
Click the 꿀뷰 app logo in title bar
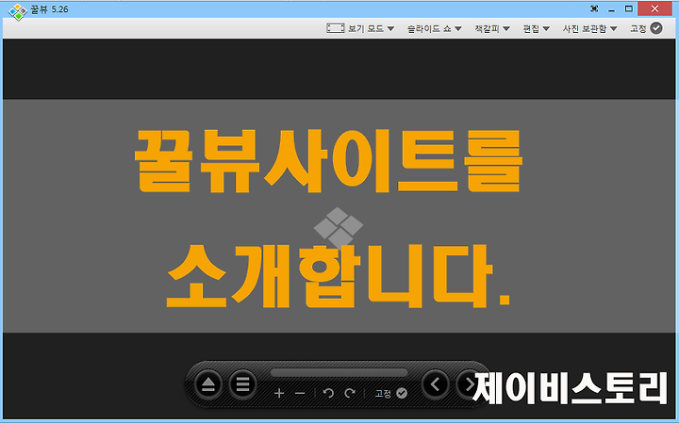click(x=18, y=11)
